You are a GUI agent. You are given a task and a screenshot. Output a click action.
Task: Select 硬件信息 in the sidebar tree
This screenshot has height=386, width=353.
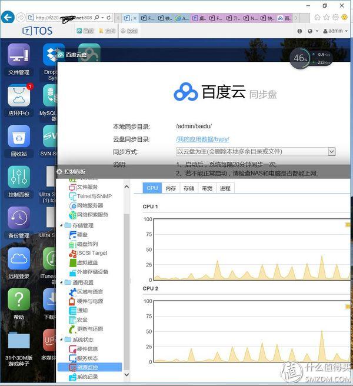click(x=87, y=349)
